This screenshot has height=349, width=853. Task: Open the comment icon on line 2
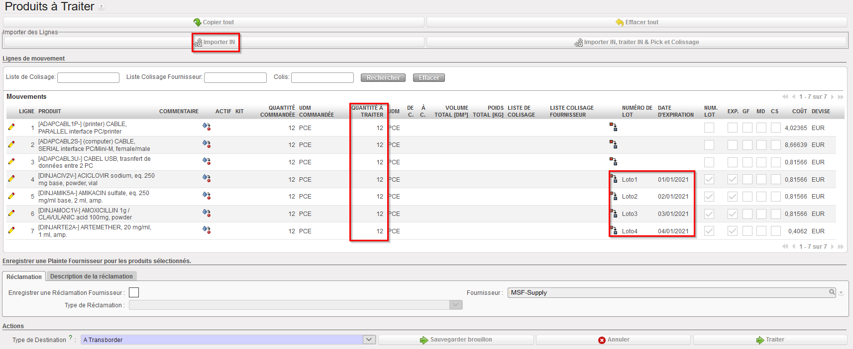207,144
